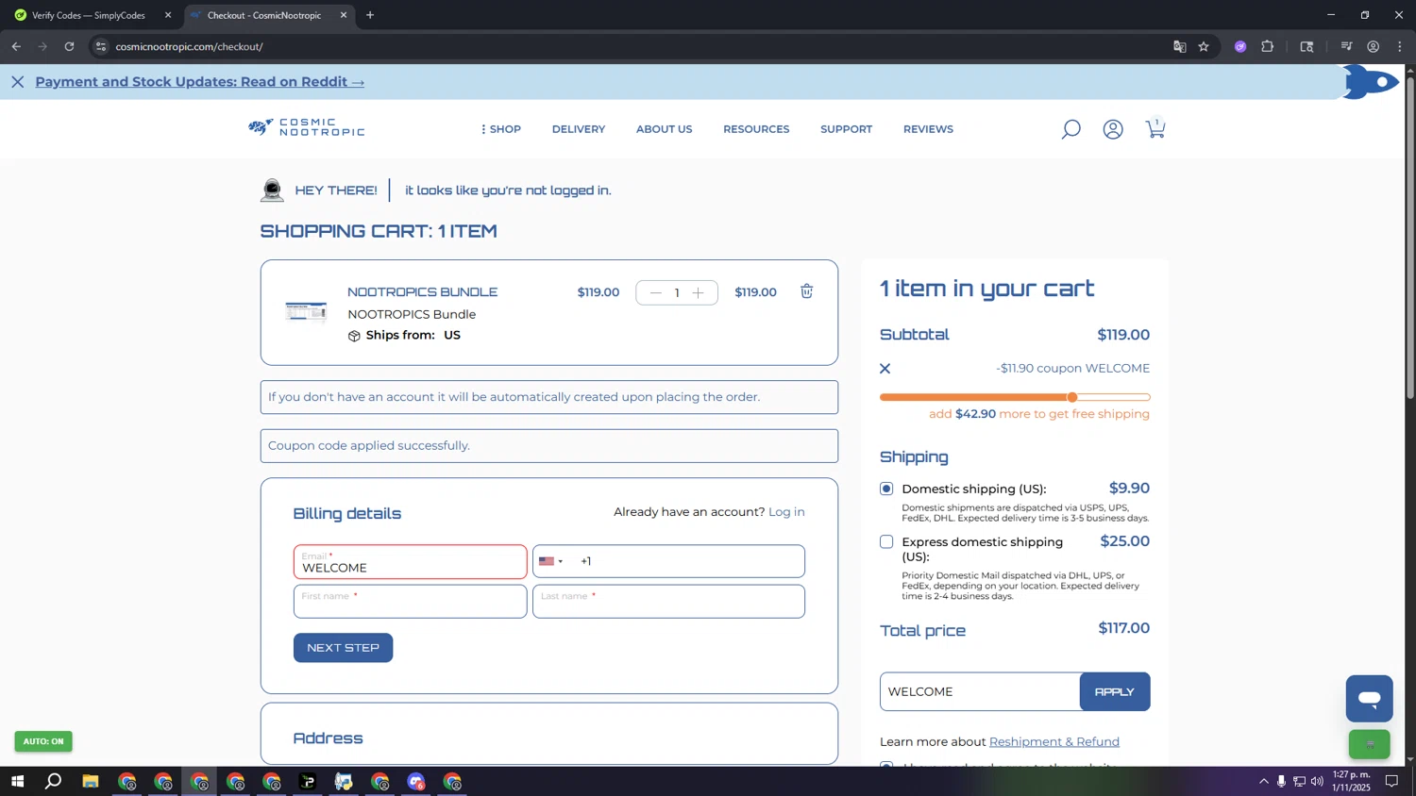Viewport: 1416px width, 796px height.
Task: Open the DELIVERY menu item
Action: [579, 129]
